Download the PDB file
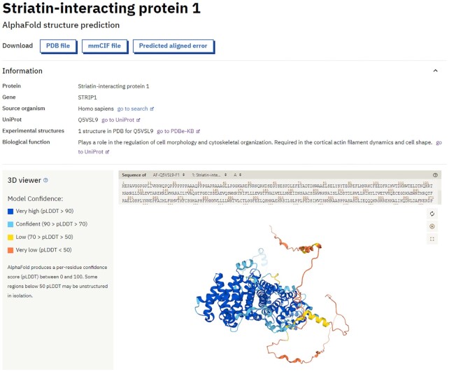The width and height of the screenshot is (449, 372). coord(58,46)
